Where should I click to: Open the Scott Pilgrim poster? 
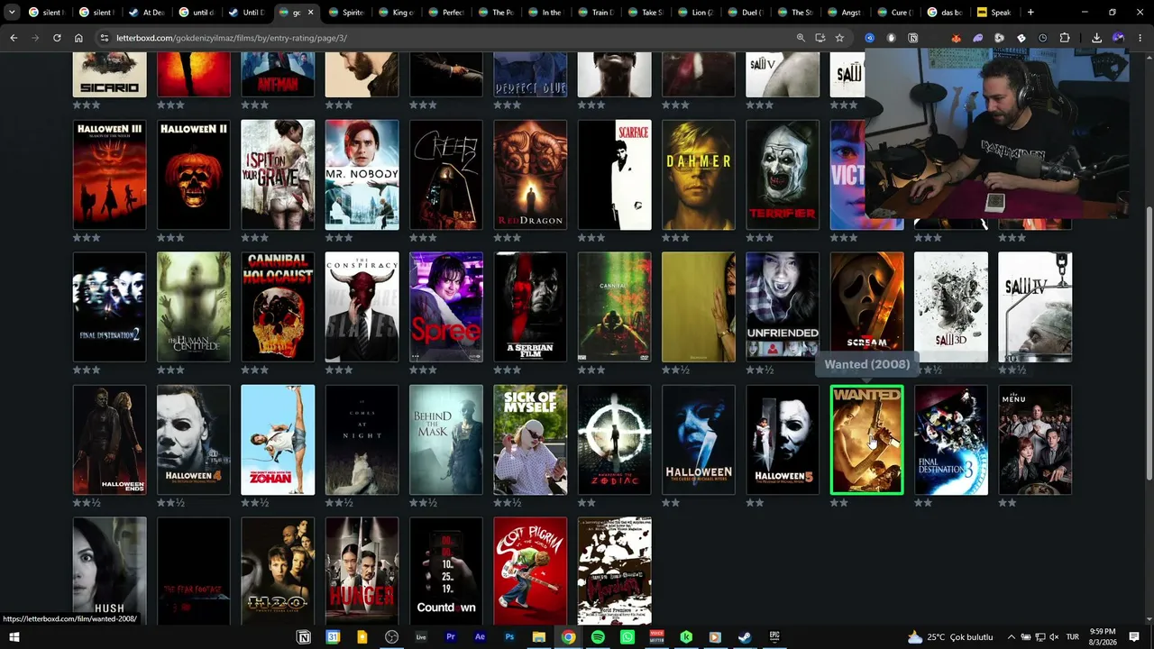pyautogui.click(x=530, y=571)
